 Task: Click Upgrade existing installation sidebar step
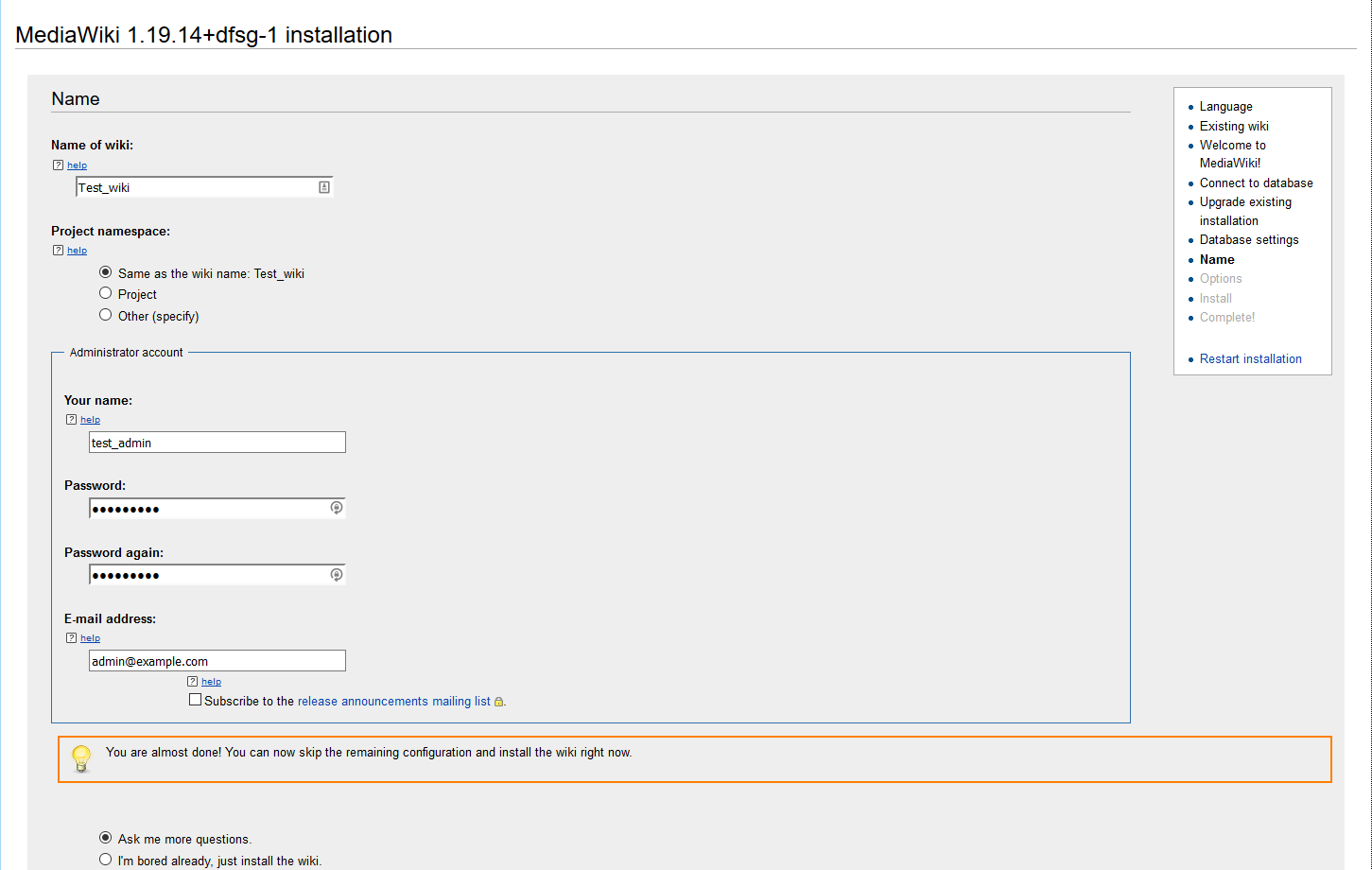coord(1245,212)
